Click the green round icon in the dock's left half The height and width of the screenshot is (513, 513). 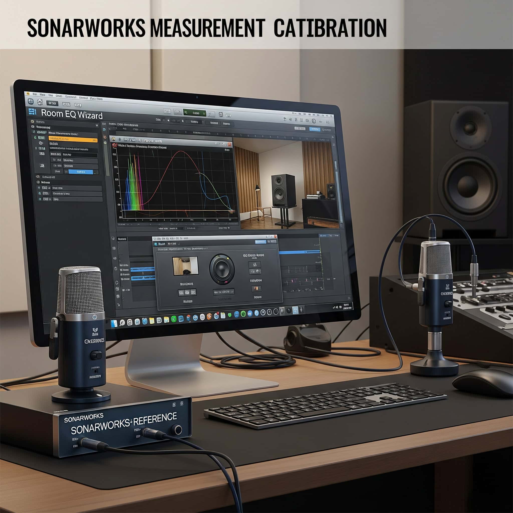coord(174,319)
